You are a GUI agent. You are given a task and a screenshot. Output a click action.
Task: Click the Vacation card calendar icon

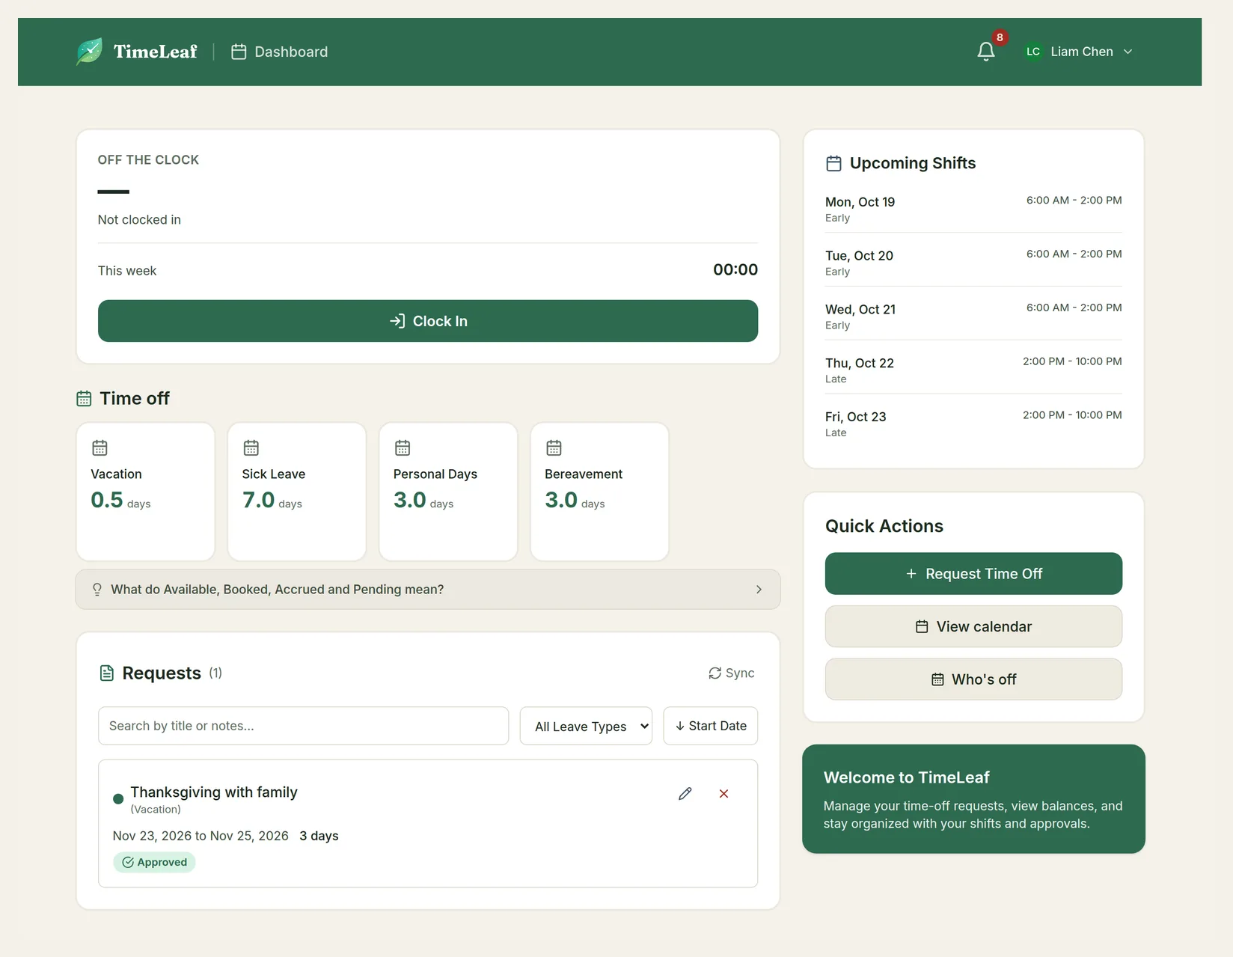100,448
